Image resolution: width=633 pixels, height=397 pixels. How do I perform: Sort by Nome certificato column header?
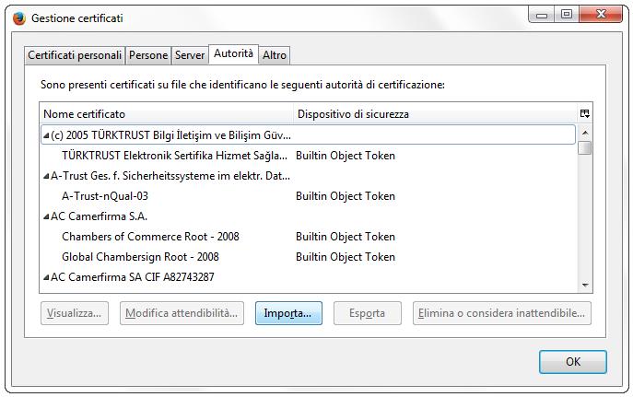(x=166, y=114)
